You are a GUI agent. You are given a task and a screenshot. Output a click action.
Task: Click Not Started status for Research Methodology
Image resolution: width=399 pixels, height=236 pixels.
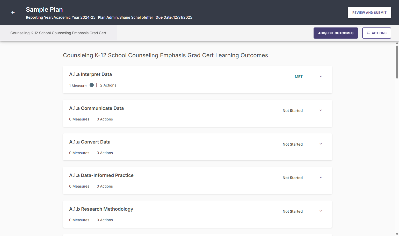point(293,211)
